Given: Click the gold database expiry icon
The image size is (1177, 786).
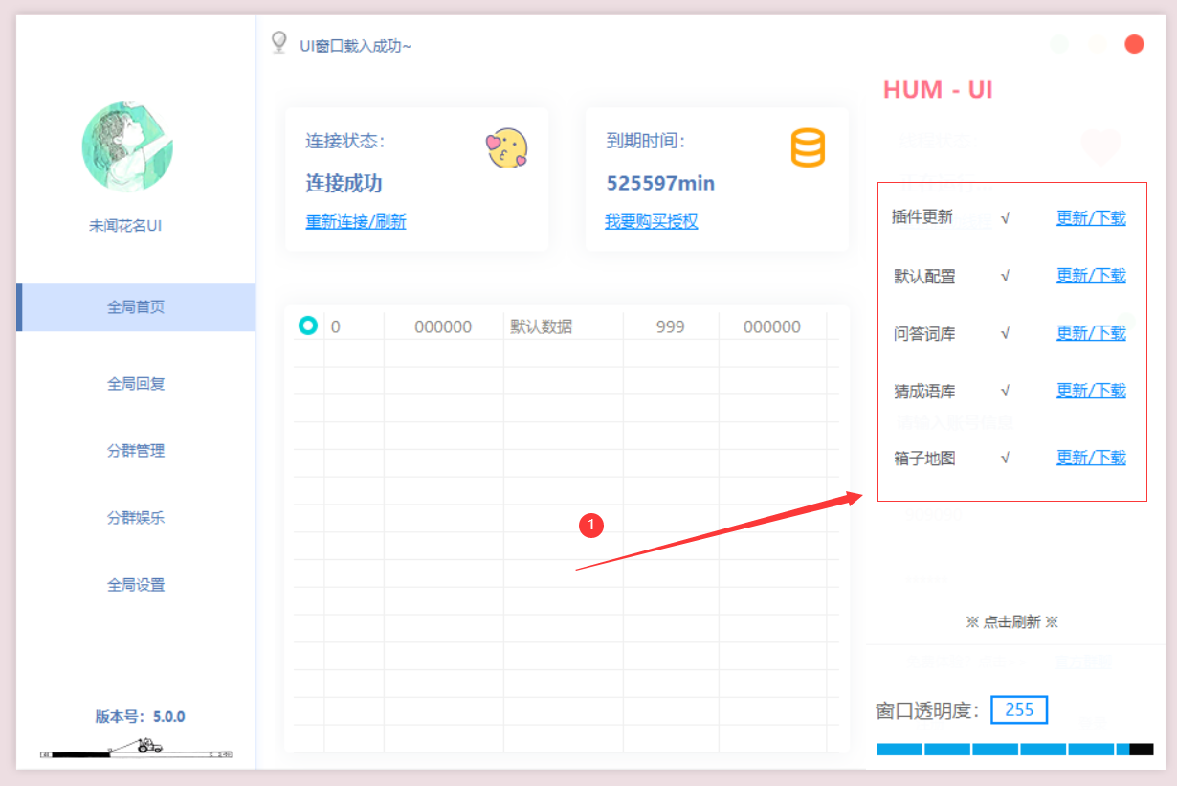Looking at the screenshot, I should (x=807, y=148).
